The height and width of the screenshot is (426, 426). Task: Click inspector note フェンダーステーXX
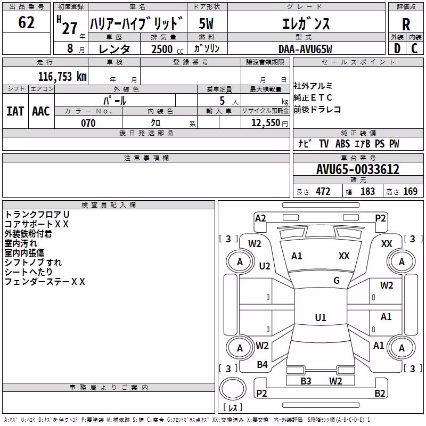[x=45, y=282]
